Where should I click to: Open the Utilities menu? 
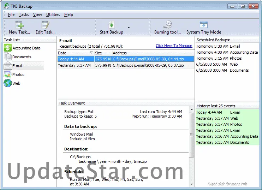click(53, 14)
